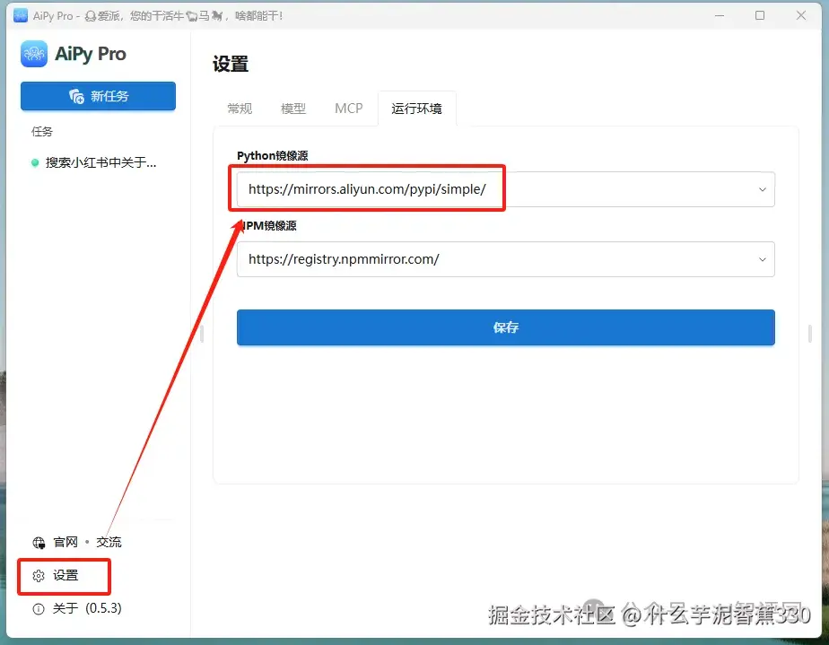829x645 pixels.
Task: Click the globe icon next to 官网
Action: (x=39, y=542)
